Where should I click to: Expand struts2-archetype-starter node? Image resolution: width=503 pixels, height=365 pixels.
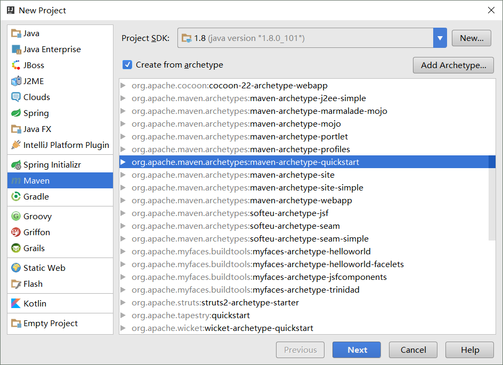[123, 303]
